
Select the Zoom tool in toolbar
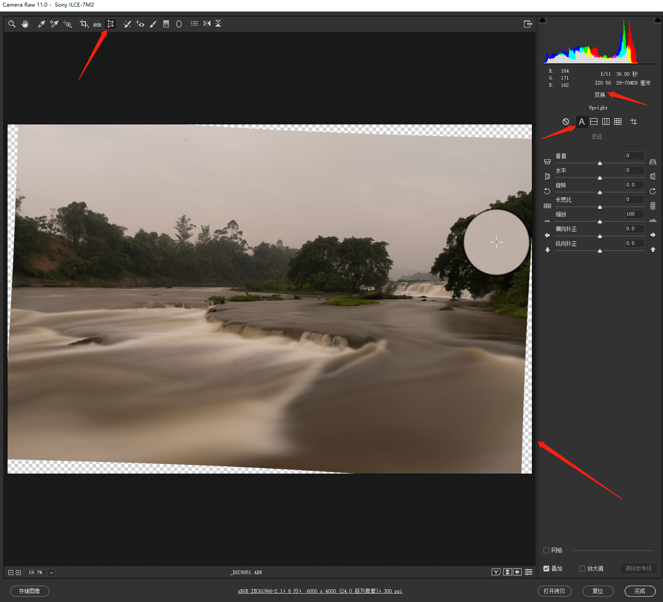tap(12, 24)
